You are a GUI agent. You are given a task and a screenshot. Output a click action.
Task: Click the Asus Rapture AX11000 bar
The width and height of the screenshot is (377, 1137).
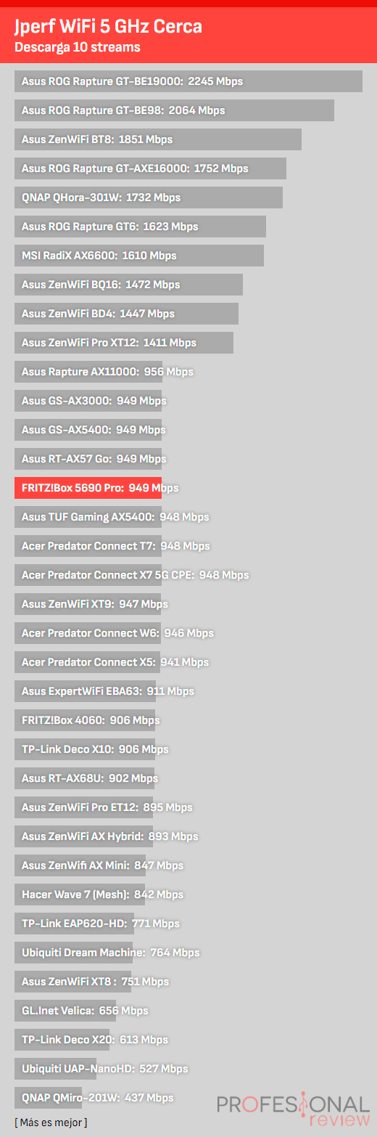[x=88, y=372]
